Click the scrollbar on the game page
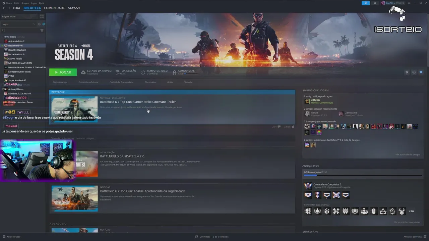Image resolution: width=429 pixels, height=241 pixels. point(428,40)
